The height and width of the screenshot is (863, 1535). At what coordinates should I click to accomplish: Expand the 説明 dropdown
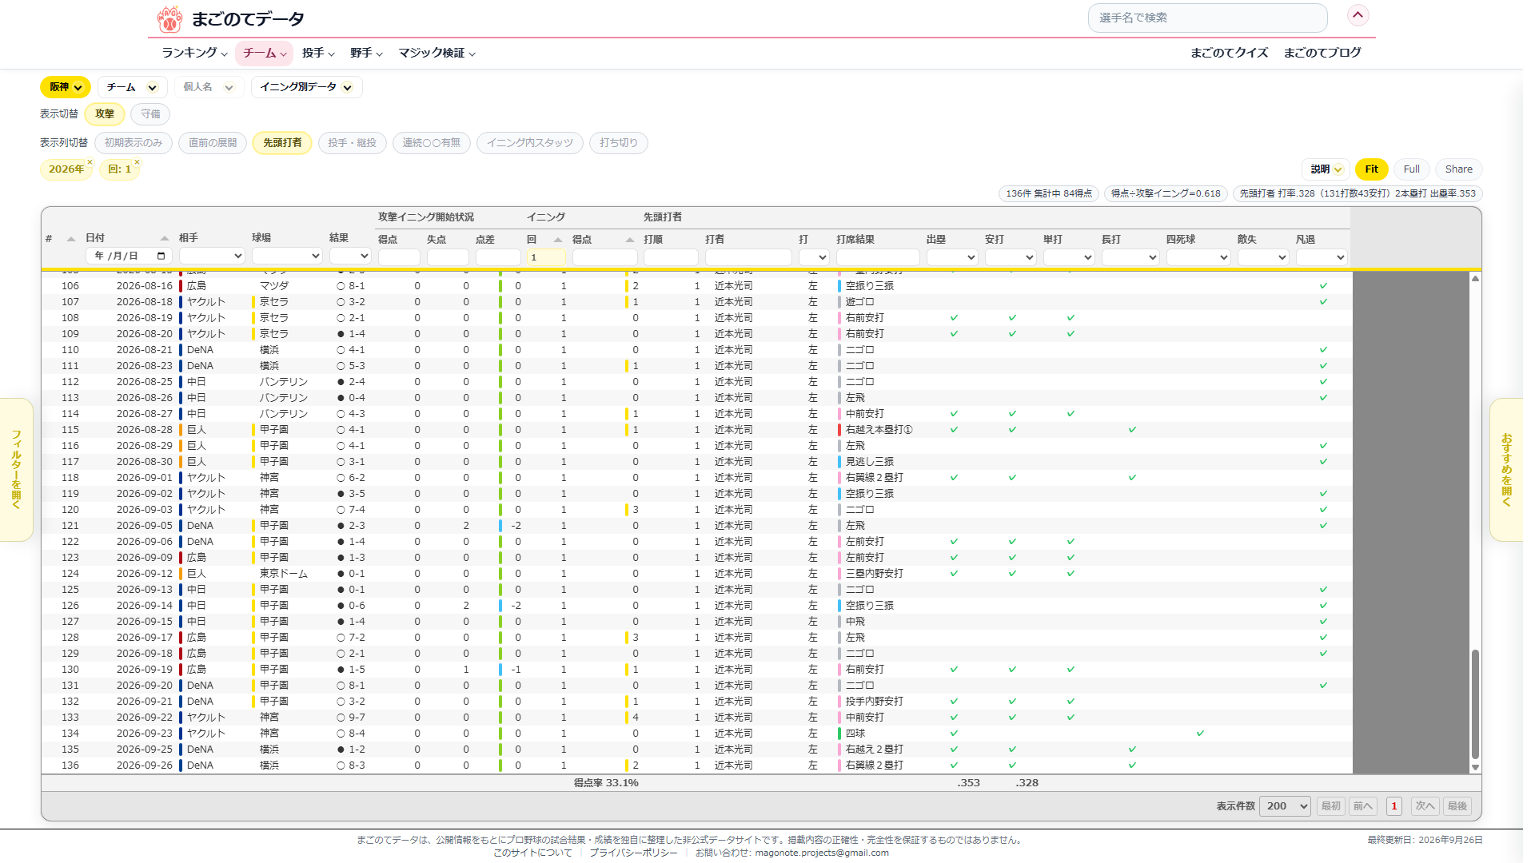click(x=1326, y=169)
